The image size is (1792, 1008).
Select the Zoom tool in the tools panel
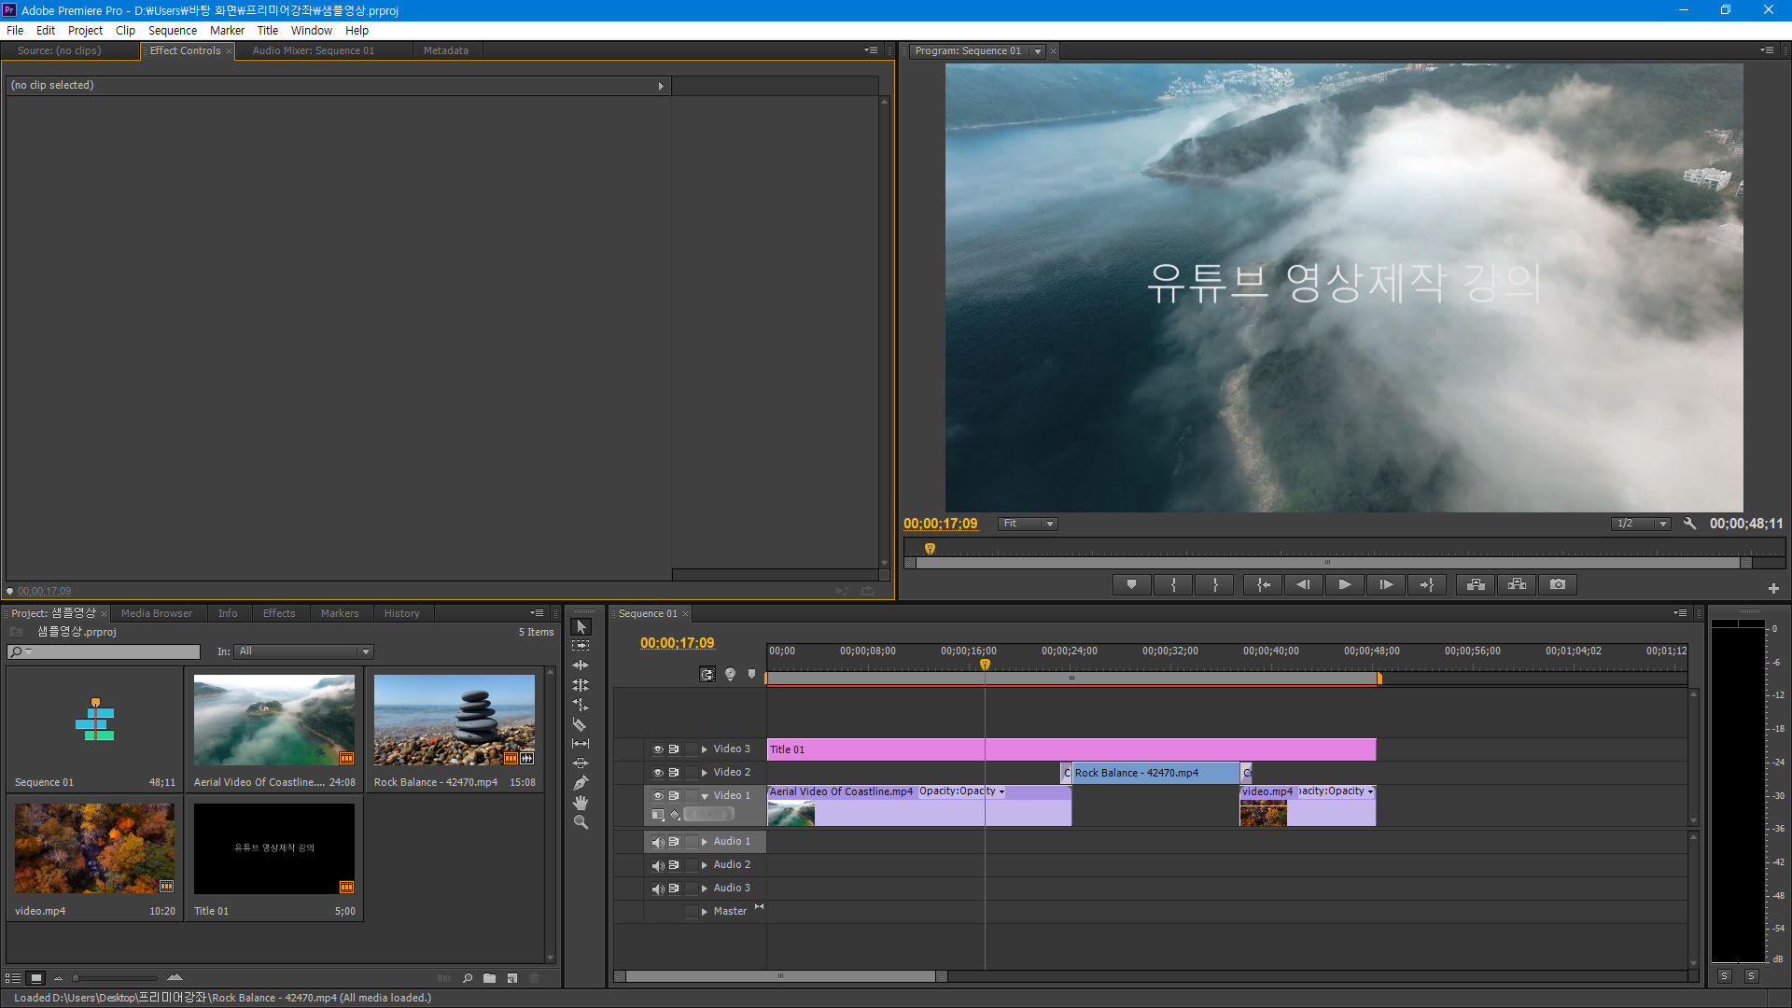point(581,822)
